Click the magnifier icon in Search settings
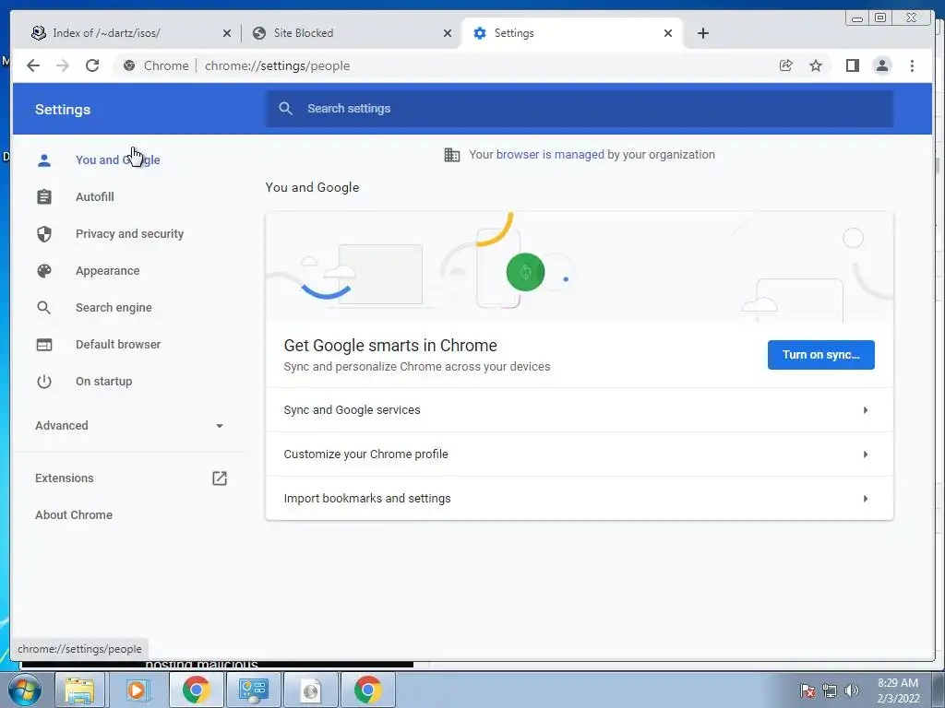This screenshot has height=708, width=945. [x=286, y=109]
